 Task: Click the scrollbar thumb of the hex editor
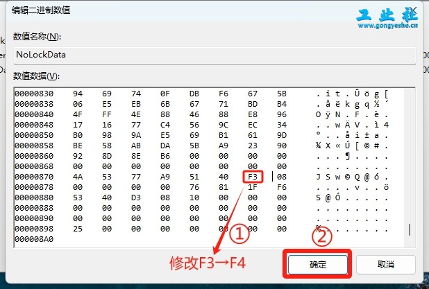[x=410, y=229]
